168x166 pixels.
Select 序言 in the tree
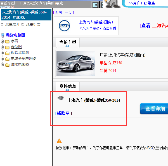(15, 41)
